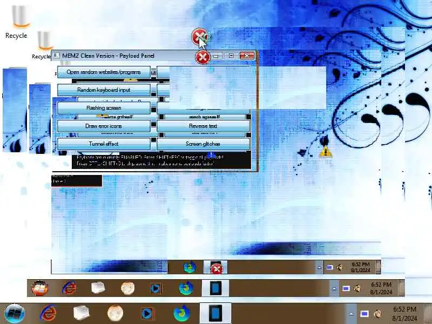Open the volume control in bottom tray

coord(377,314)
